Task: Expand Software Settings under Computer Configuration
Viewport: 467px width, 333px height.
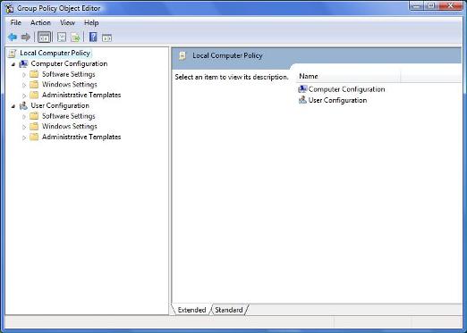Action: click(x=24, y=75)
